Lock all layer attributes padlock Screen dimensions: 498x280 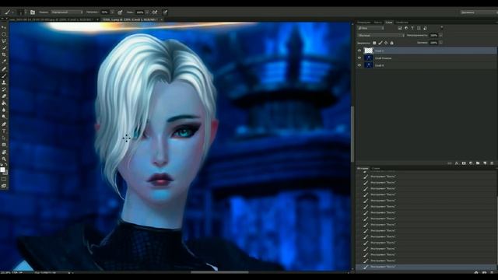[x=391, y=43]
